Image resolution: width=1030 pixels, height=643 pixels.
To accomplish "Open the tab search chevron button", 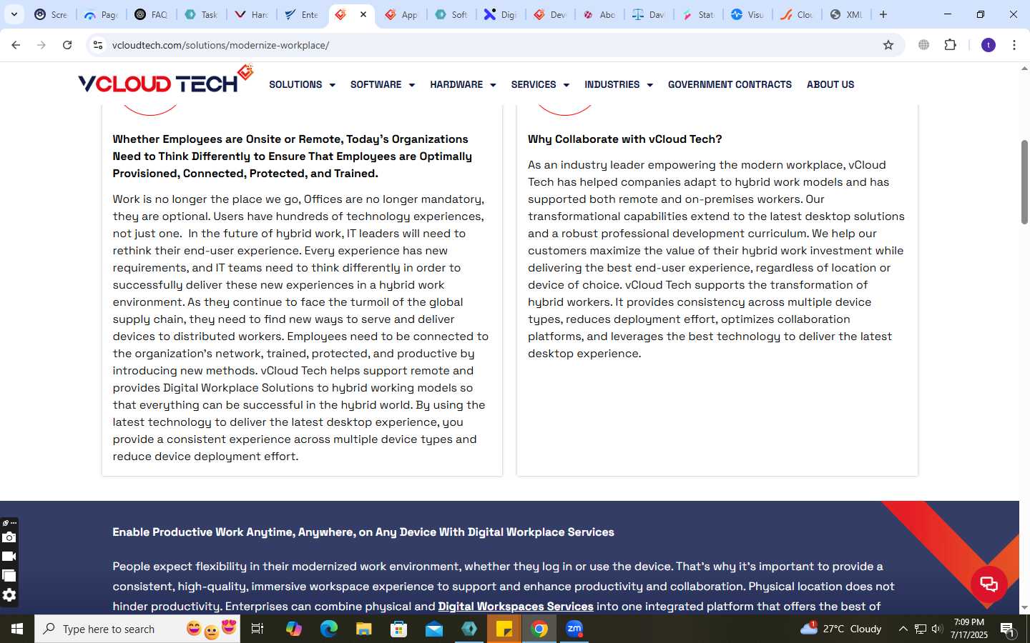I will click(14, 14).
